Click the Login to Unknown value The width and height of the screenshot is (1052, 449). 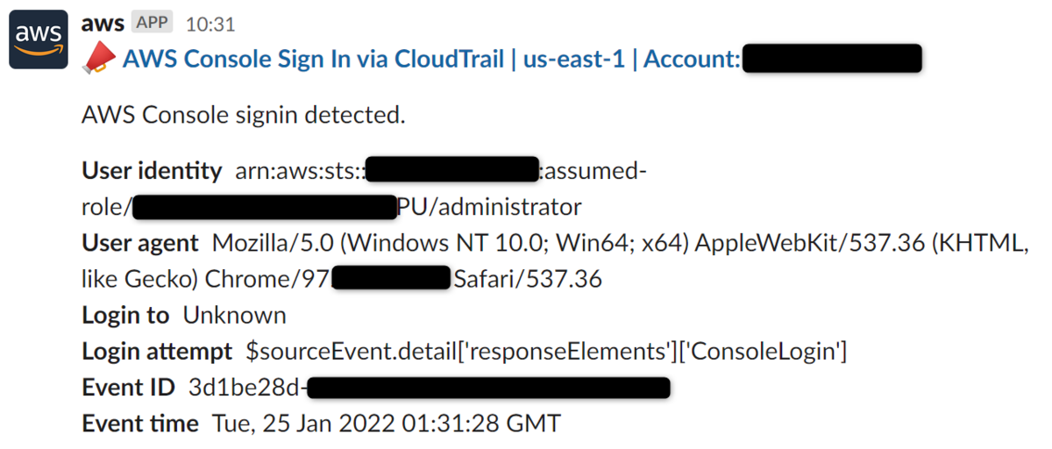coord(235,315)
